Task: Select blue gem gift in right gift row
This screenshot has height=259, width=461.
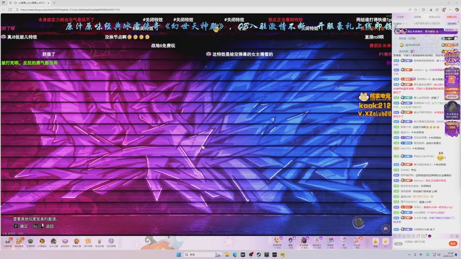Action: click(x=290, y=242)
